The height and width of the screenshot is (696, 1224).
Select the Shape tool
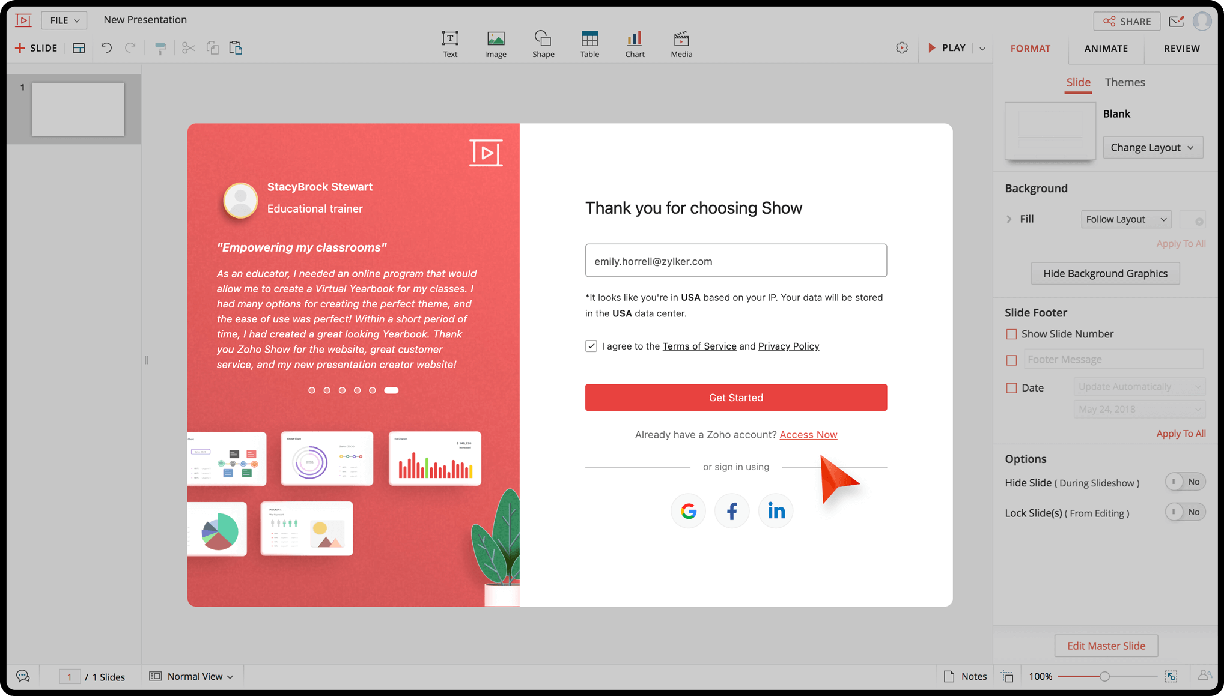pyautogui.click(x=543, y=44)
